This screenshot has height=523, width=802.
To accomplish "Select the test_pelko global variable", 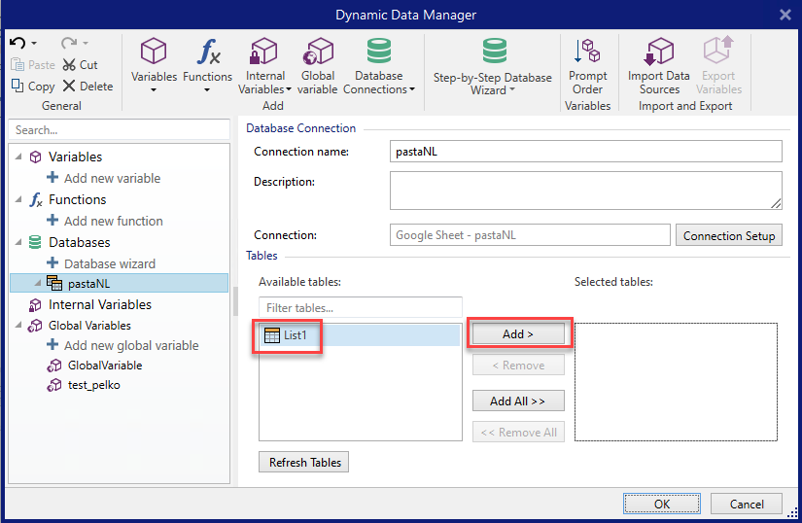I will coord(93,385).
